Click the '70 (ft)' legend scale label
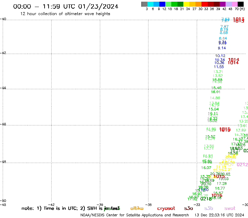248x218 pixels. pos(240,9)
